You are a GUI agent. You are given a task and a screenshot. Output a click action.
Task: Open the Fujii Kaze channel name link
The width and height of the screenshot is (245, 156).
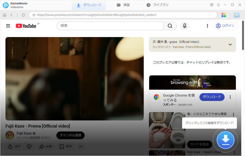click(x=24, y=133)
